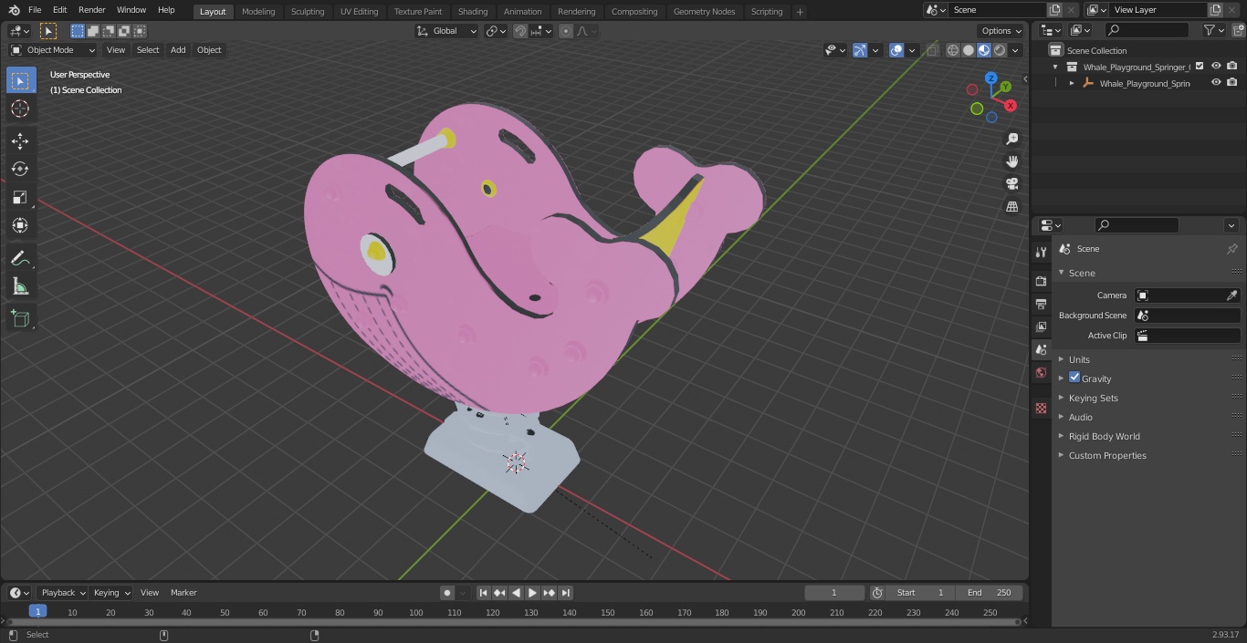Screen dimensions: 1247x643
Task: Open the Keying popover
Action: [x=111, y=593]
